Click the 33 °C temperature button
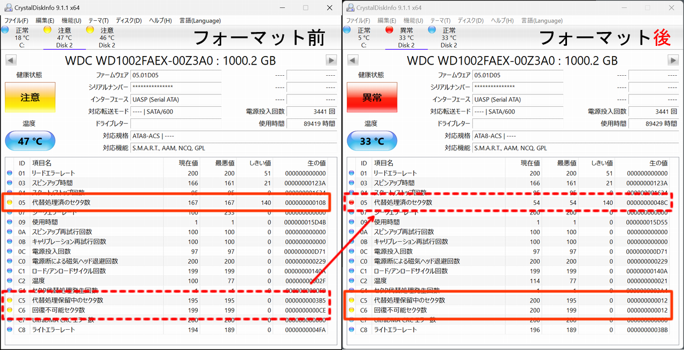 tap(372, 141)
